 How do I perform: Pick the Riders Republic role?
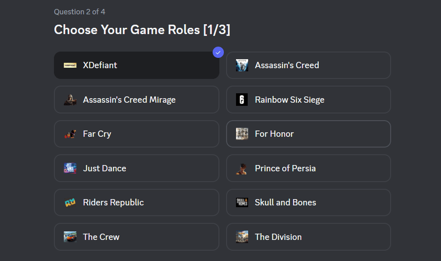click(x=136, y=203)
